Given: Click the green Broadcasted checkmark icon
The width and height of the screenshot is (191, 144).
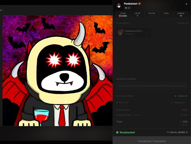Looking at the screenshot, I should (x=117, y=132).
